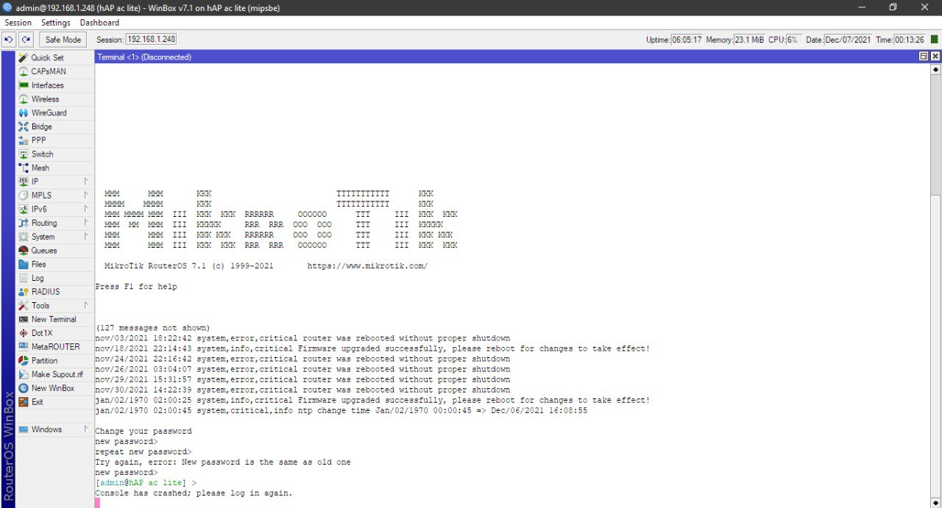
Task: Expand the IP submenu arrow
Action: pyautogui.click(x=86, y=182)
